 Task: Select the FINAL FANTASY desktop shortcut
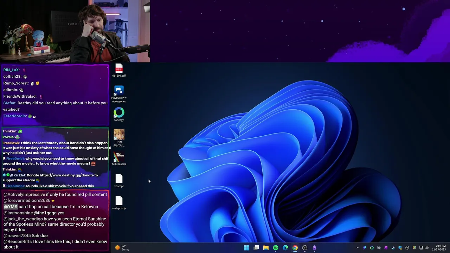119,138
